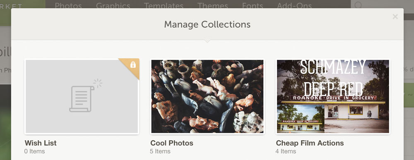
Task: Click the Cheap Film Actions title
Action: 310,143
